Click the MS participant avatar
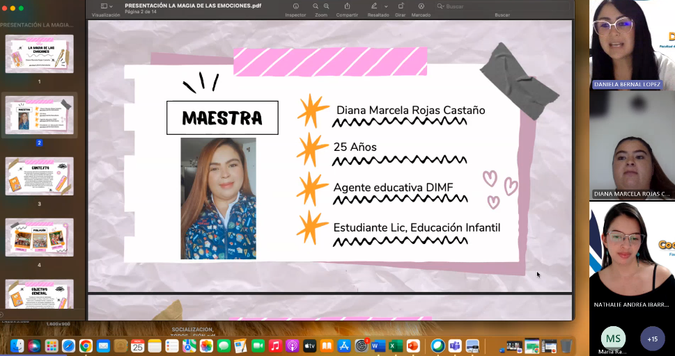The width and height of the screenshot is (675, 356). pyautogui.click(x=613, y=338)
